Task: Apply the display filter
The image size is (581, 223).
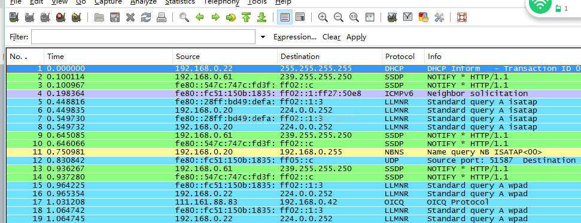Action: click(357, 38)
